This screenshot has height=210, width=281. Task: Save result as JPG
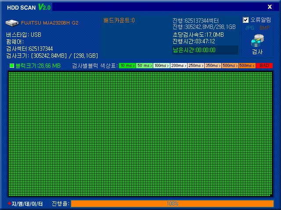[250, 28]
